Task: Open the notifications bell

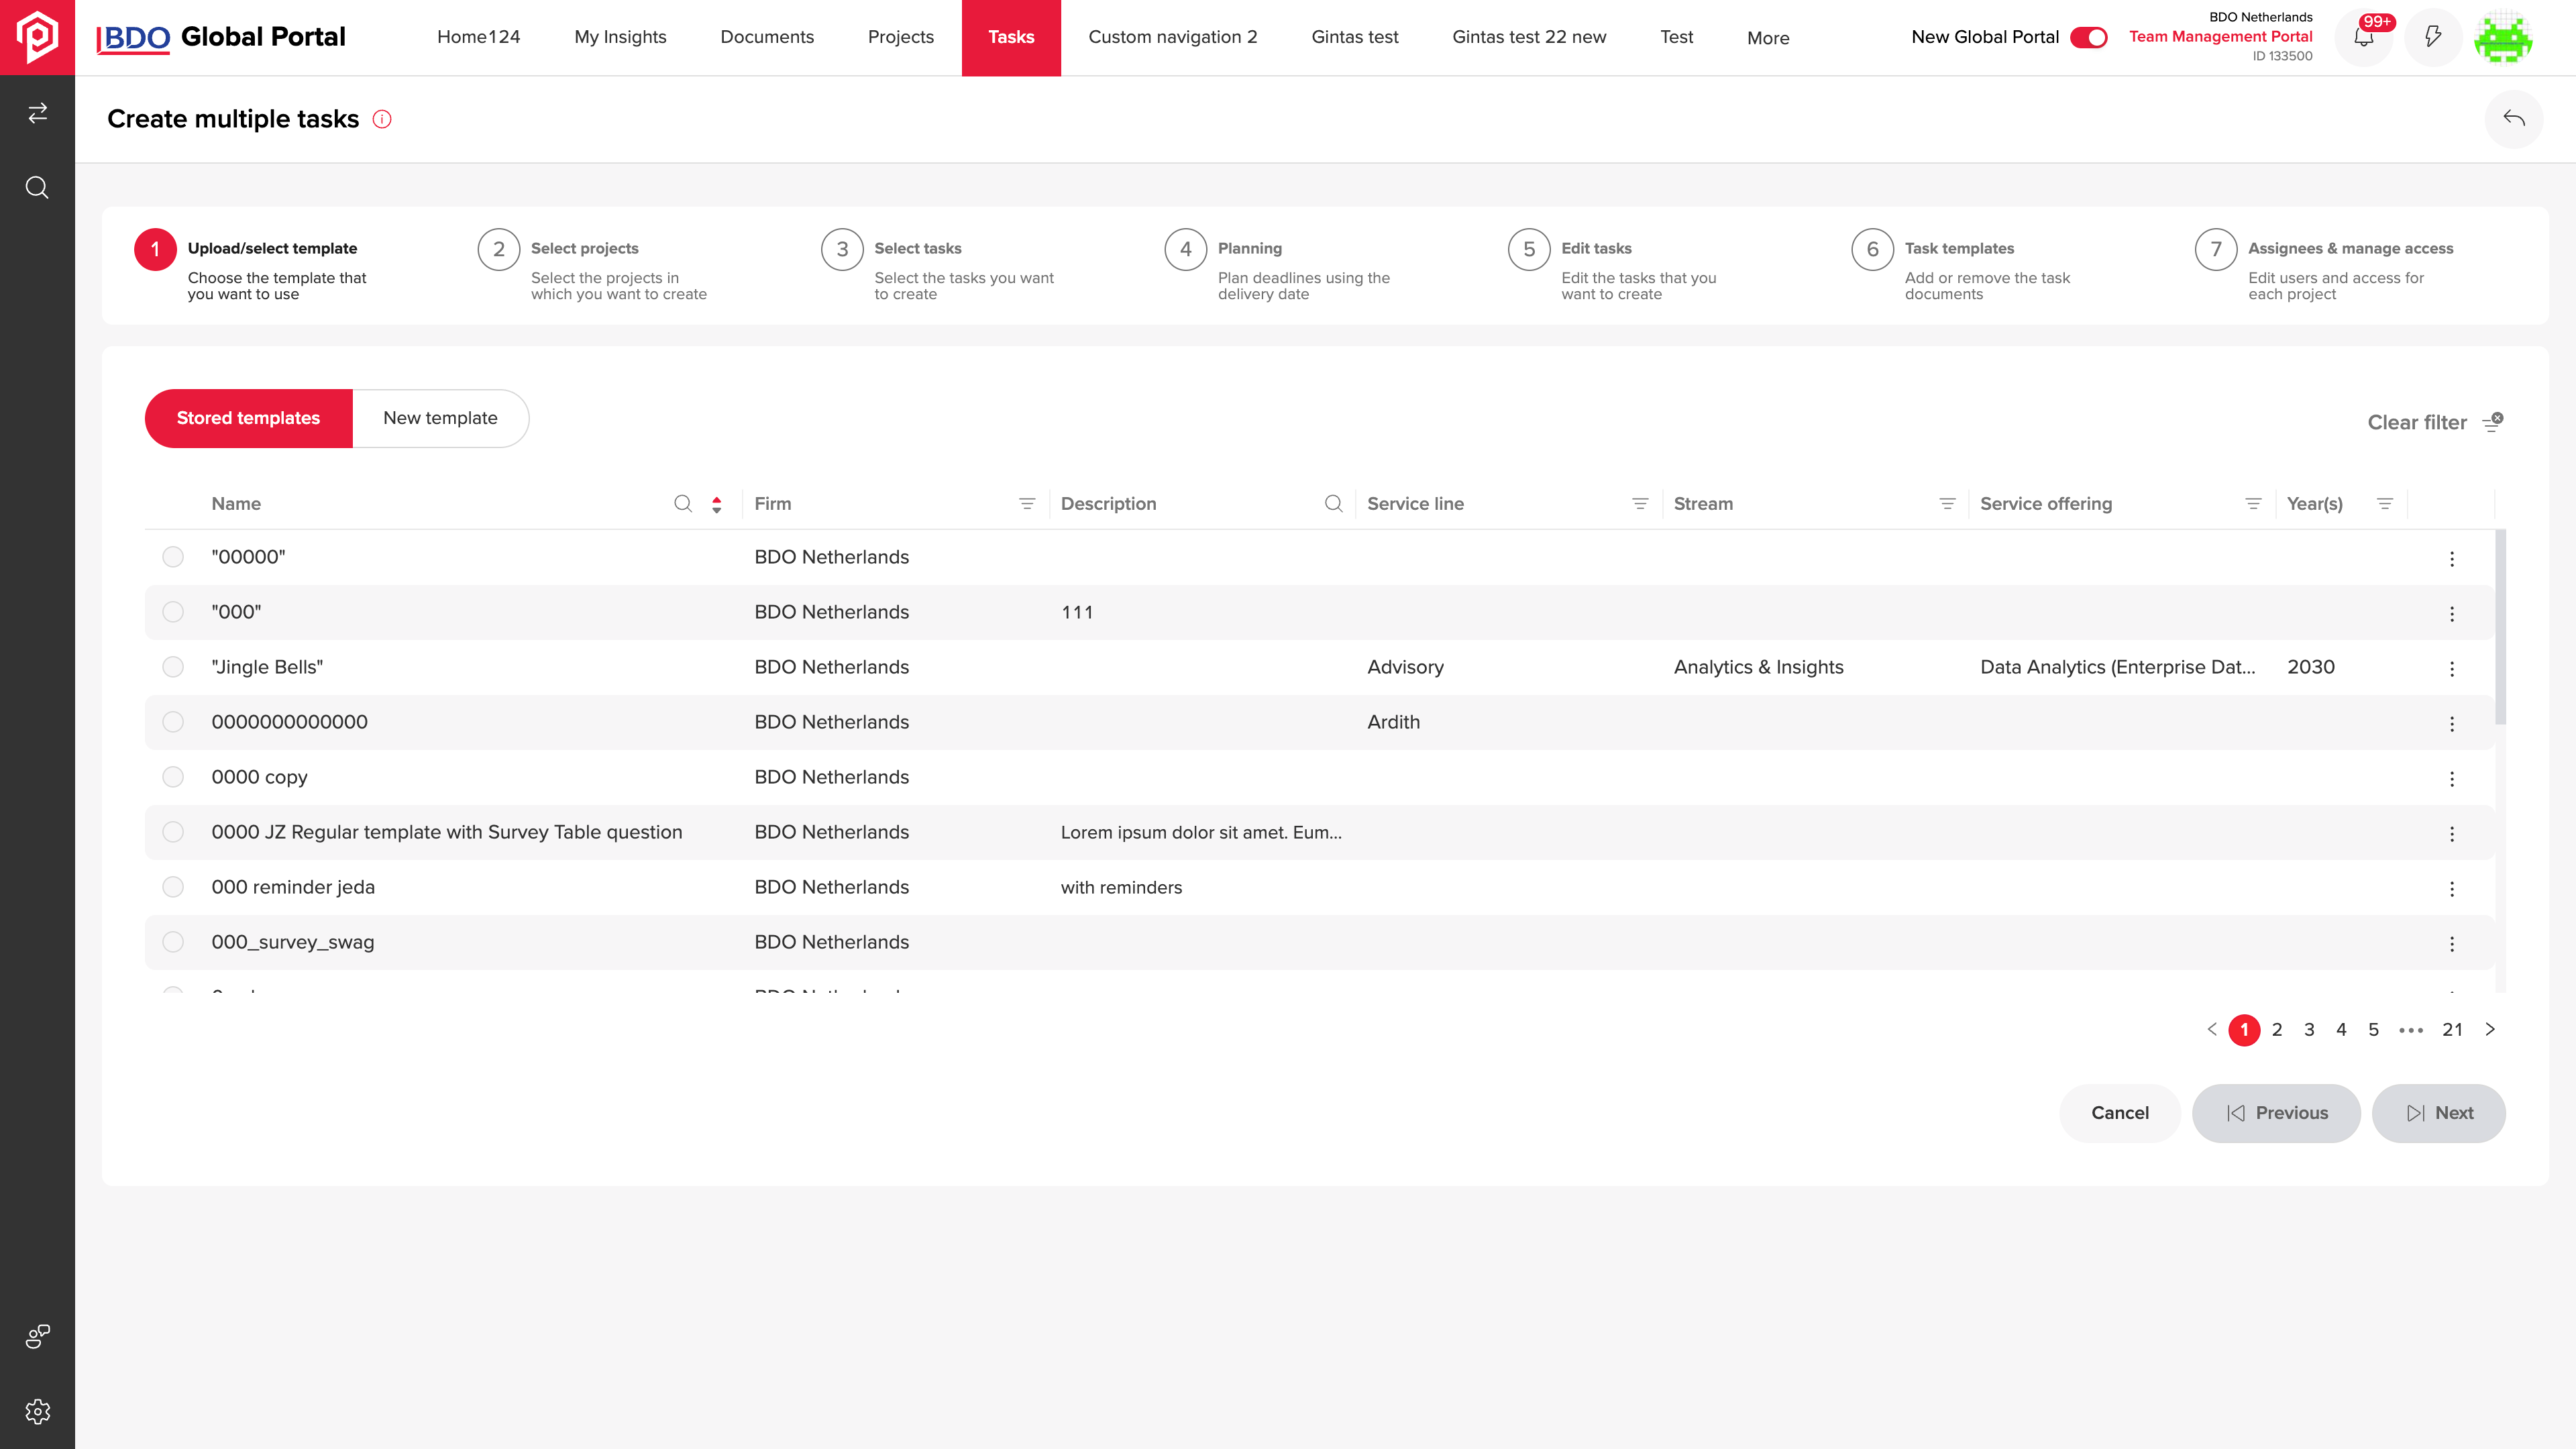Action: click(x=2364, y=38)
